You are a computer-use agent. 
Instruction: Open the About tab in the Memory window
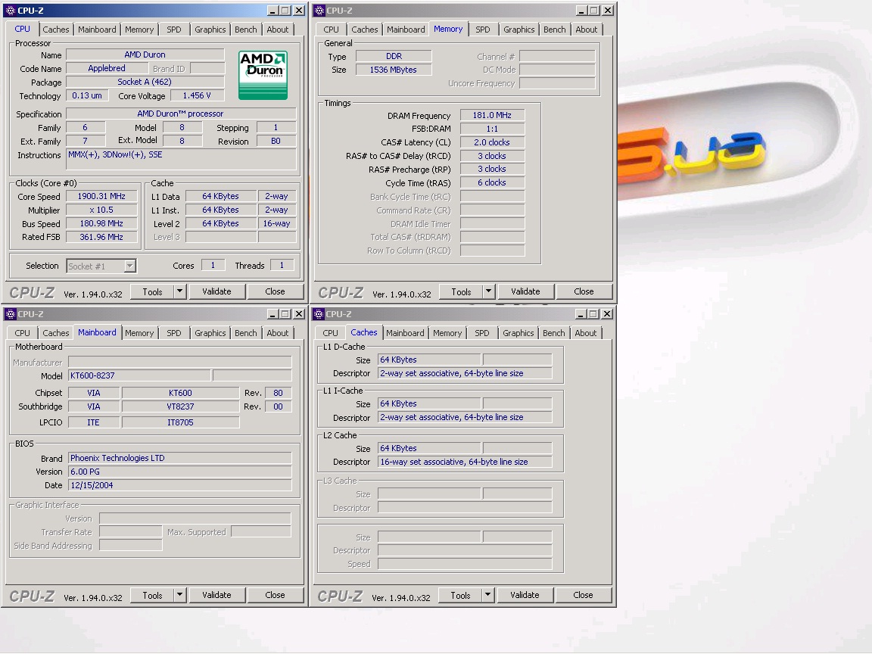(586, 30)
